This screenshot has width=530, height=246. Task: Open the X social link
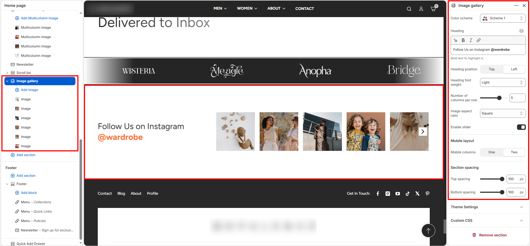pyautogui.click(x=418, y=194)
